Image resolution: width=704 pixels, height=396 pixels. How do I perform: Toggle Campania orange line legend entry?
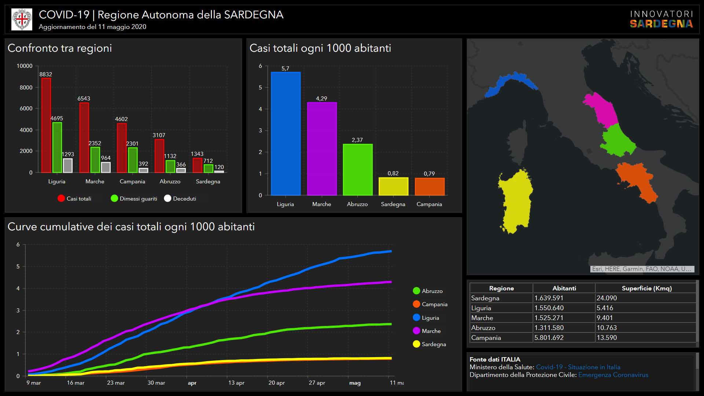[x=416, y=304]
